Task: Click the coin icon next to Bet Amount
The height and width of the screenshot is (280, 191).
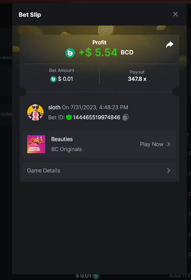Action: pyautogui.click(x=53, y=79)
